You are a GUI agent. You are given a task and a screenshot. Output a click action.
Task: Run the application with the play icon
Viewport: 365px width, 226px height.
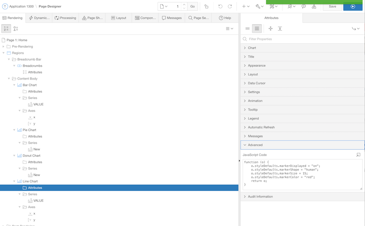point(352,6)
